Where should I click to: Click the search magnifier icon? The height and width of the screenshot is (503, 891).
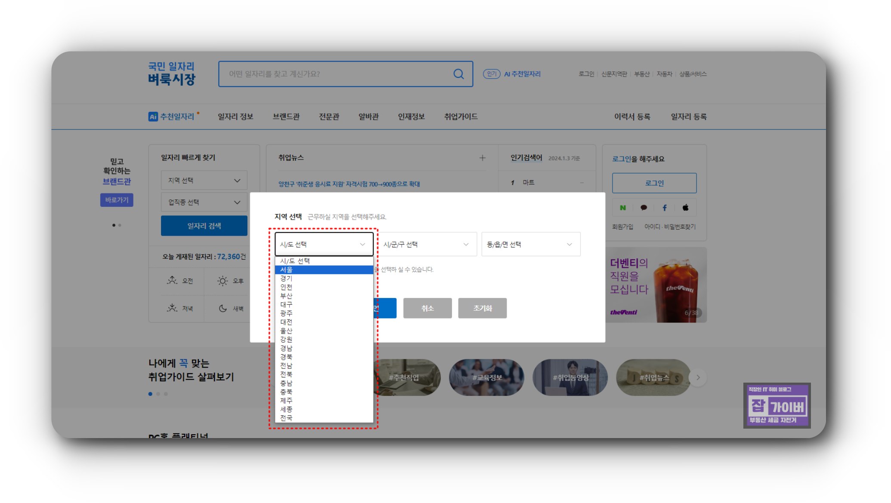[458, 74]
